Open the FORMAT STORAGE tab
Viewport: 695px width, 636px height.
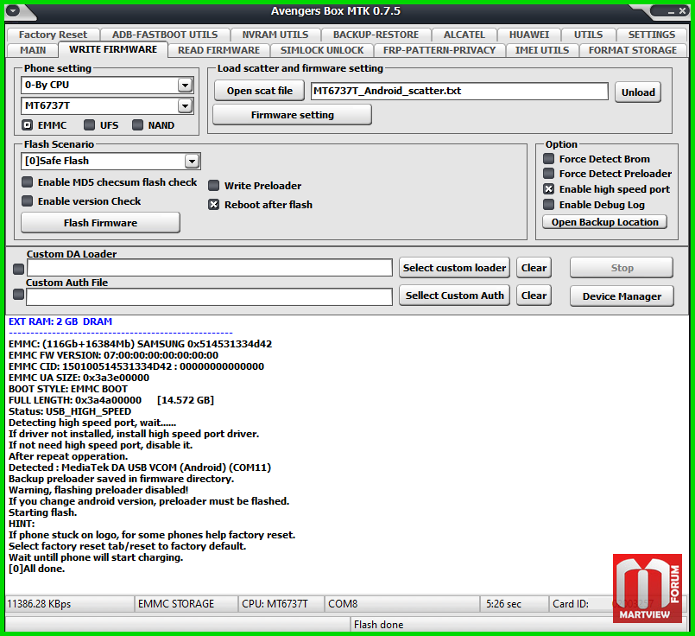pos(633,50)
